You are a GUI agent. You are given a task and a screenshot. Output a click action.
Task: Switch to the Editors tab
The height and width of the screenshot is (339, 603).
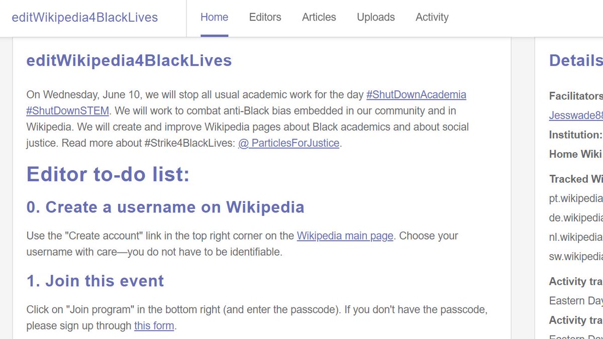point(265,17)
